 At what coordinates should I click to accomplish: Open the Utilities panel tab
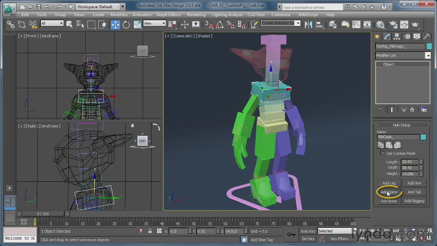(427, 36)
